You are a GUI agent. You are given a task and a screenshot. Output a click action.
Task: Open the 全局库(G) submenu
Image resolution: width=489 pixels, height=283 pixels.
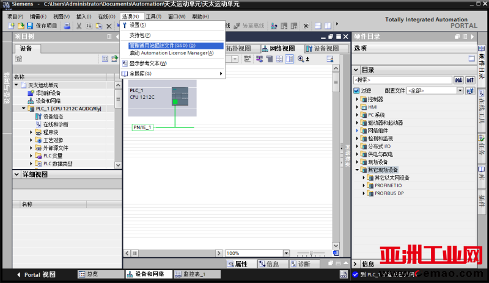click(x=172, y=73)
